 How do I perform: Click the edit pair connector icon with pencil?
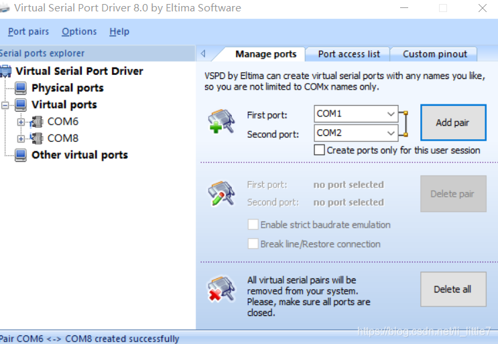tap(221, 193)
